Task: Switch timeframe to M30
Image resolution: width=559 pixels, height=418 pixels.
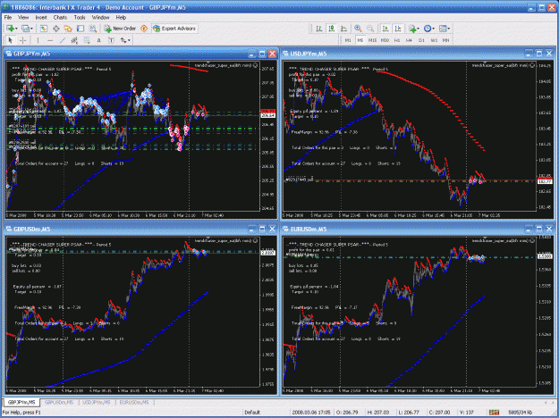Action: [385, 40]
